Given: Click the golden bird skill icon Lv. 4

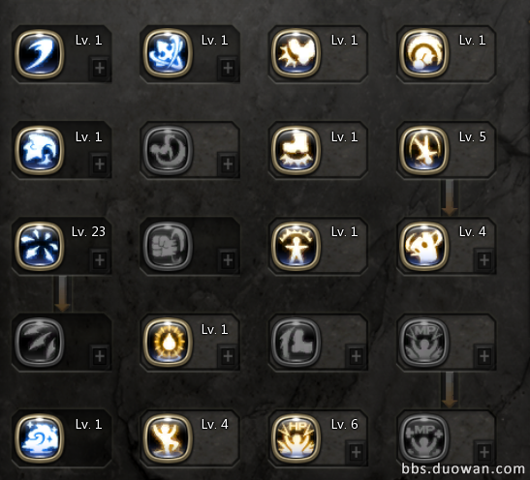Looking at the screenshot, I should (x=424, y=246).
